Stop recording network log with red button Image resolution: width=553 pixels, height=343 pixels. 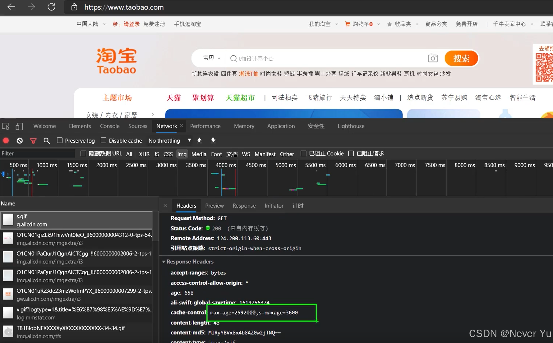[x=6, y=140]
